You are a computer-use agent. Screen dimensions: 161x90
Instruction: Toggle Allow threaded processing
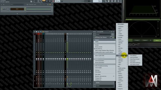click(x=104, y=66)
